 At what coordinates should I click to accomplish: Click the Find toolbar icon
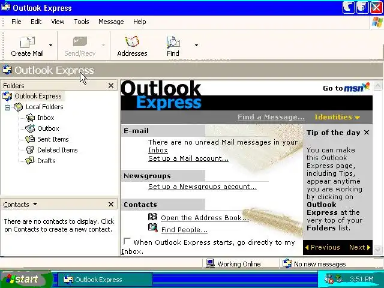click(x=173, y=42)
